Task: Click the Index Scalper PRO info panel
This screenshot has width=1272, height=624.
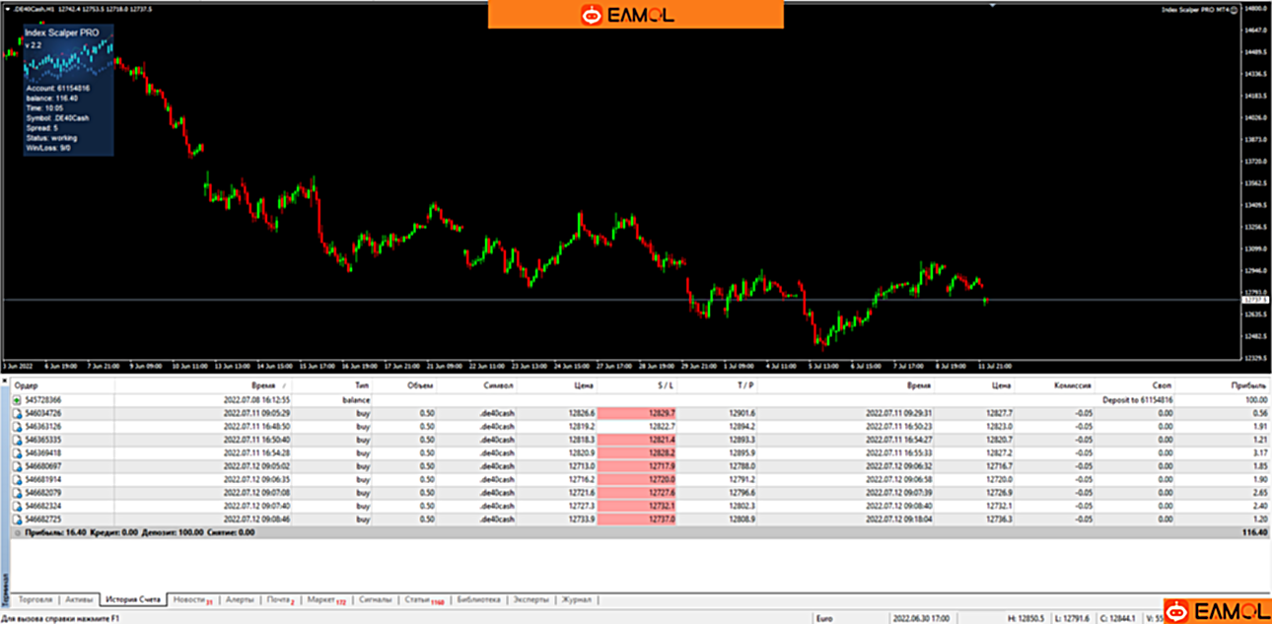Action: point(68,89)
